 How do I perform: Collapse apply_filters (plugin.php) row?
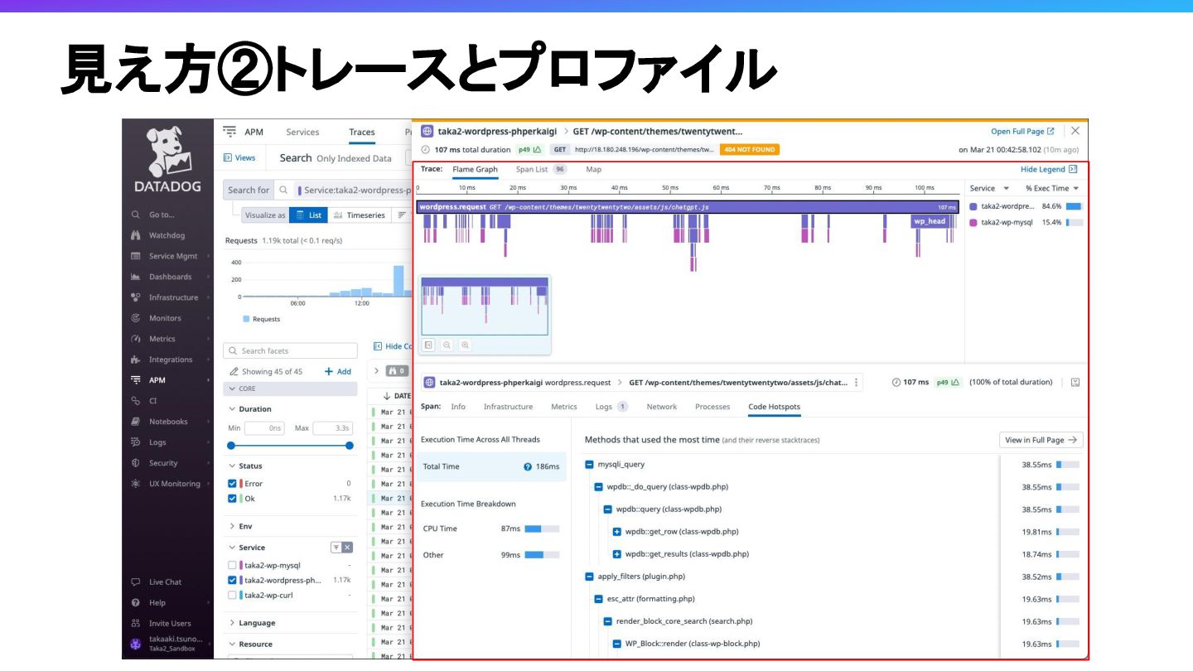590,577
